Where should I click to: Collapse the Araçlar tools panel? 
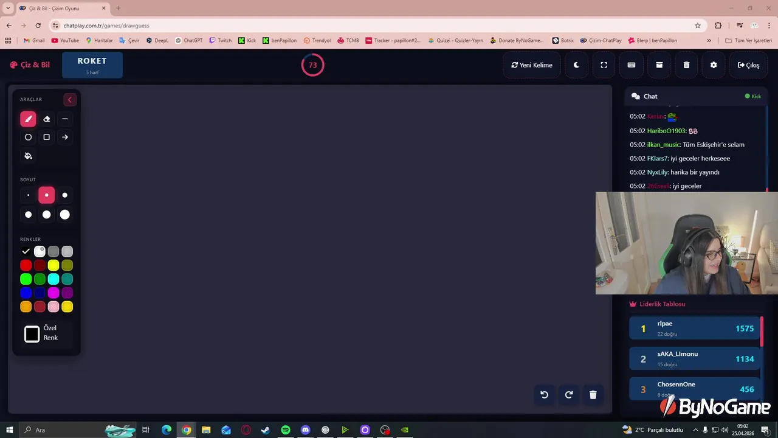(69, 100)
